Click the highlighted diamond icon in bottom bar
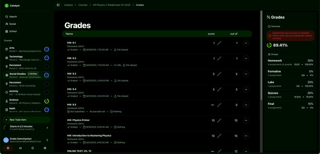320x154 pixels. click(x=8, y=148)
